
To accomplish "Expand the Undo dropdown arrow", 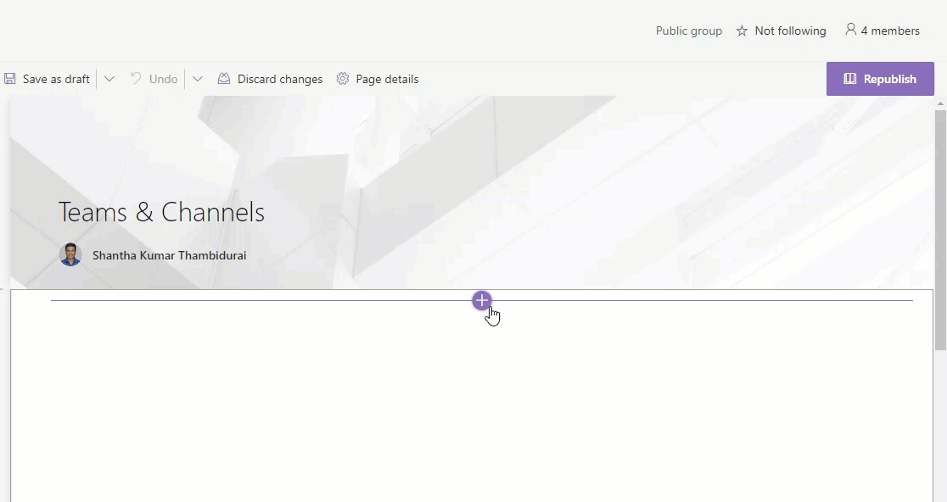I will point(198,79).
